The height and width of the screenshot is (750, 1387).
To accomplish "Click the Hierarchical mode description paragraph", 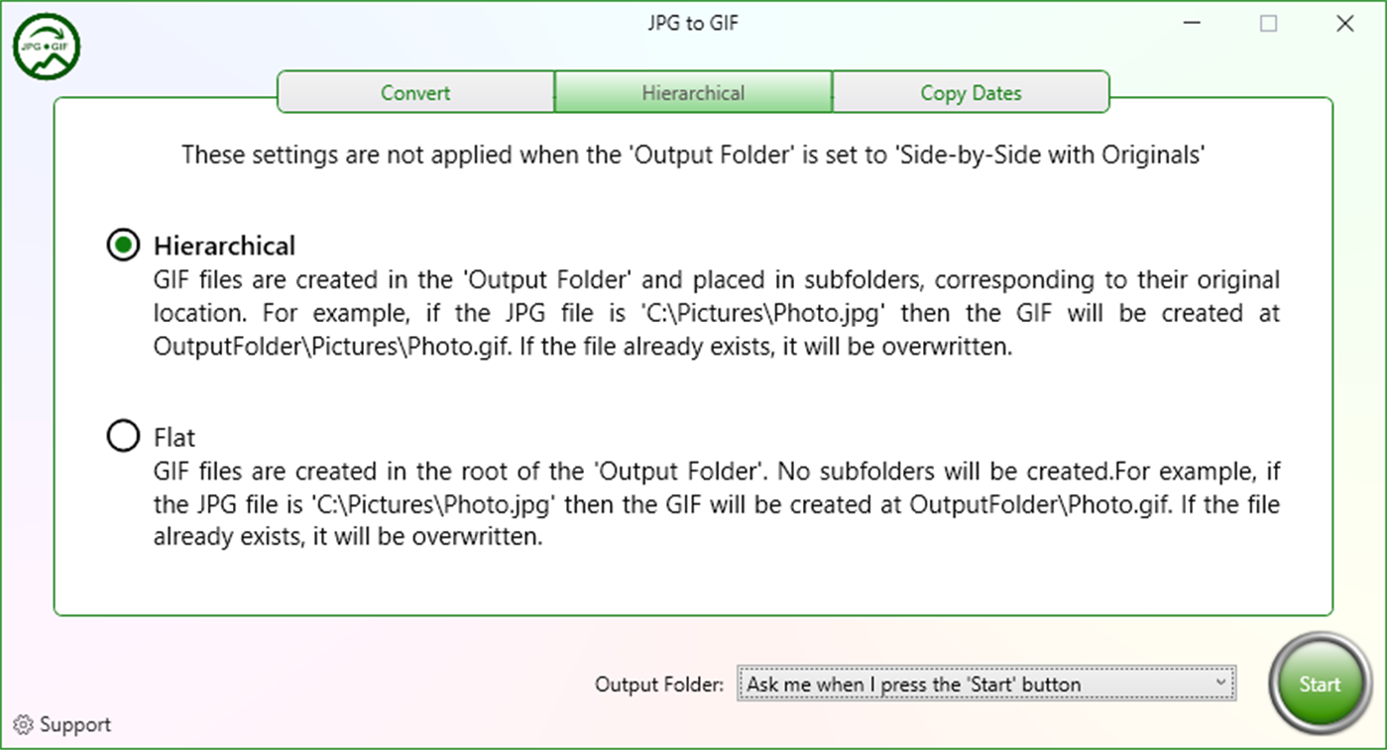I will [714, 313].
